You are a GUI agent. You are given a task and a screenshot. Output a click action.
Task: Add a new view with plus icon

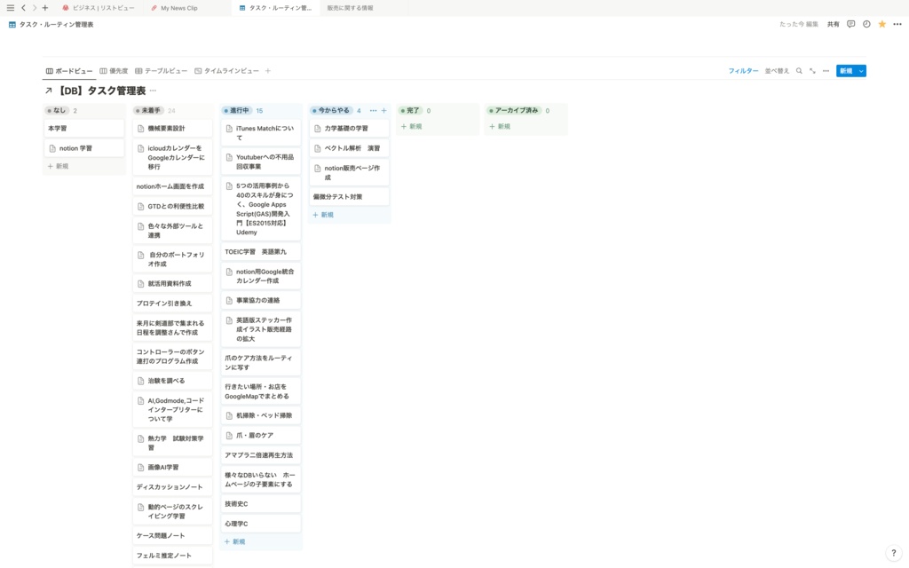(268, 71)
